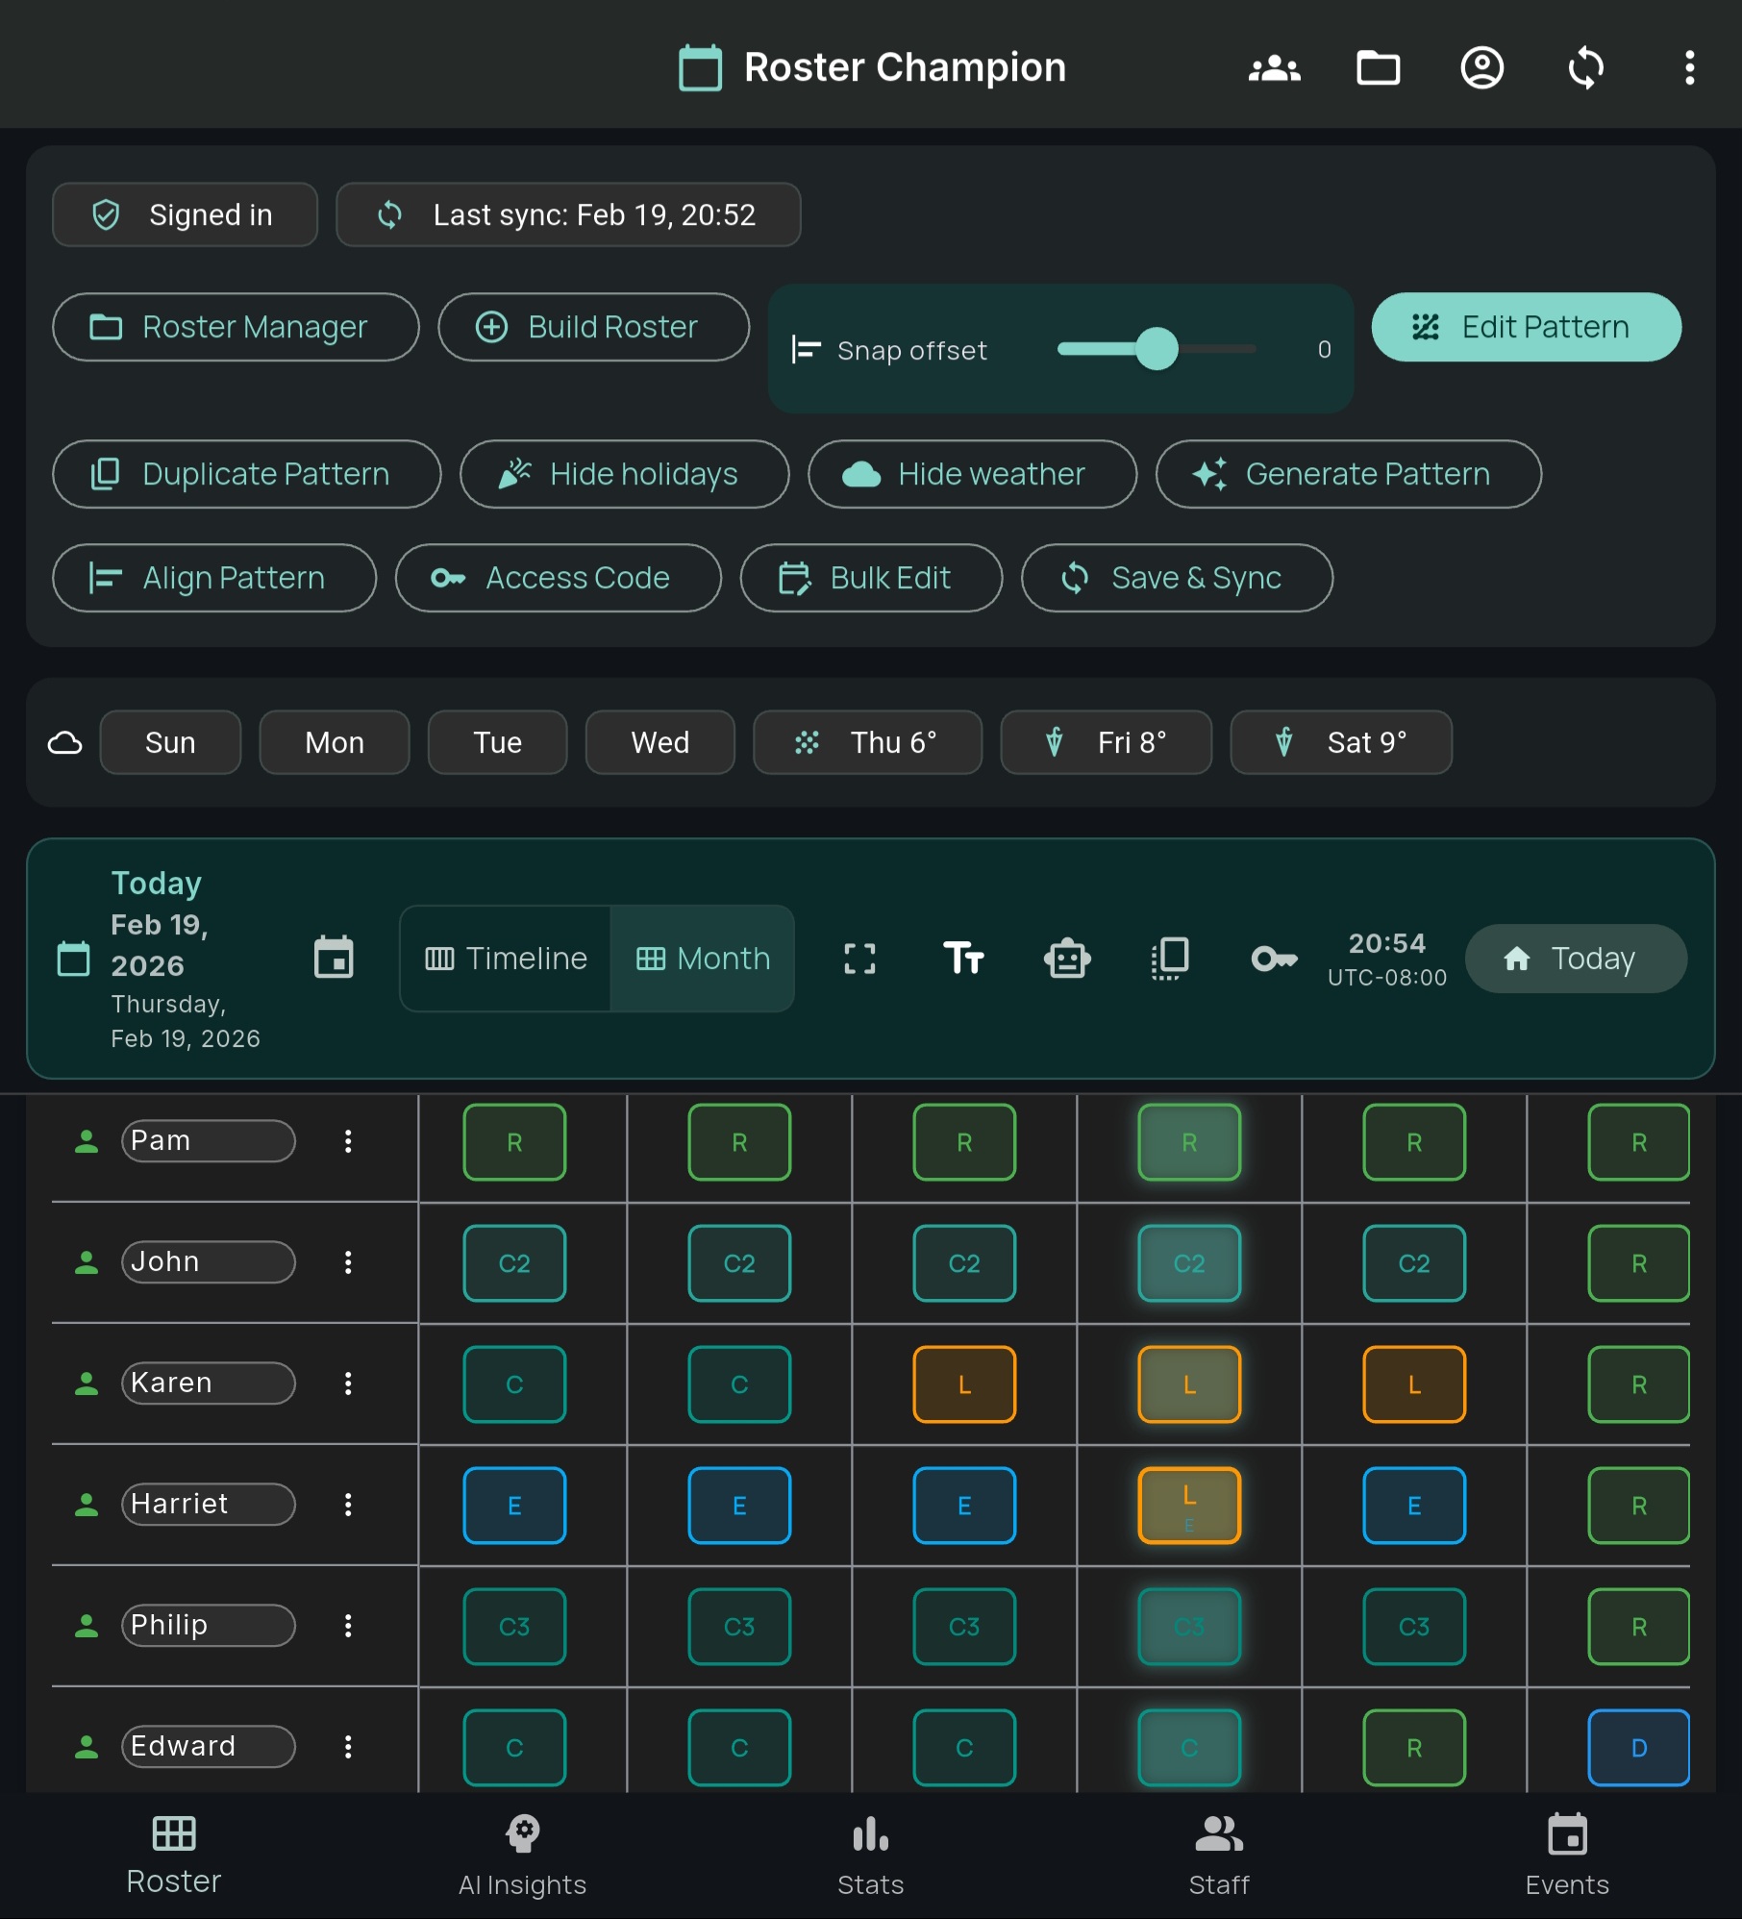Image resolution: width=1742 pixels, height=1919 pixels.
Task: Switch to Month view
Action: point(703,958)
